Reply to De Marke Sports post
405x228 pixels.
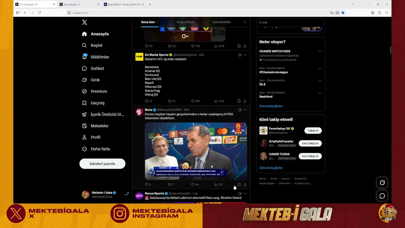[x=148, y=101]
